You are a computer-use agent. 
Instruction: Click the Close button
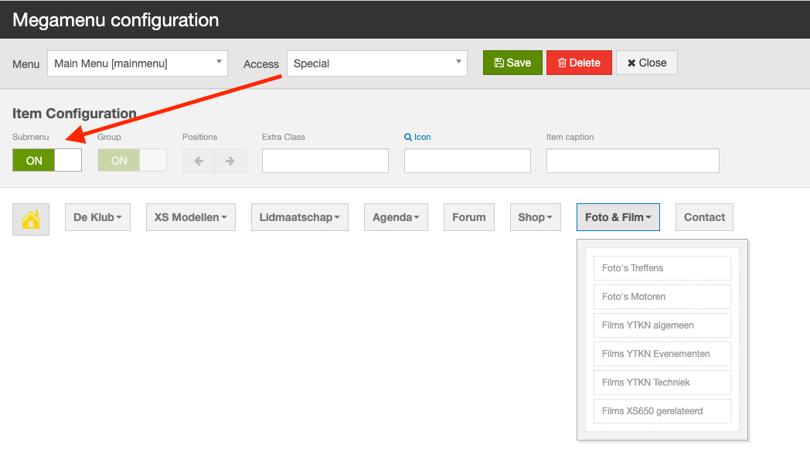(647, 63)
